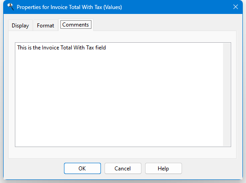Screen dimensions: 246x183
Task: Click the word "Invoice" in the comment text
Action: pos(50,48)
